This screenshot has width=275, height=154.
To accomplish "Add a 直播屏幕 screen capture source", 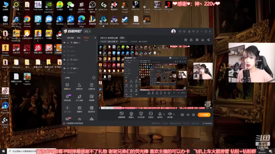I will point(122,115).
